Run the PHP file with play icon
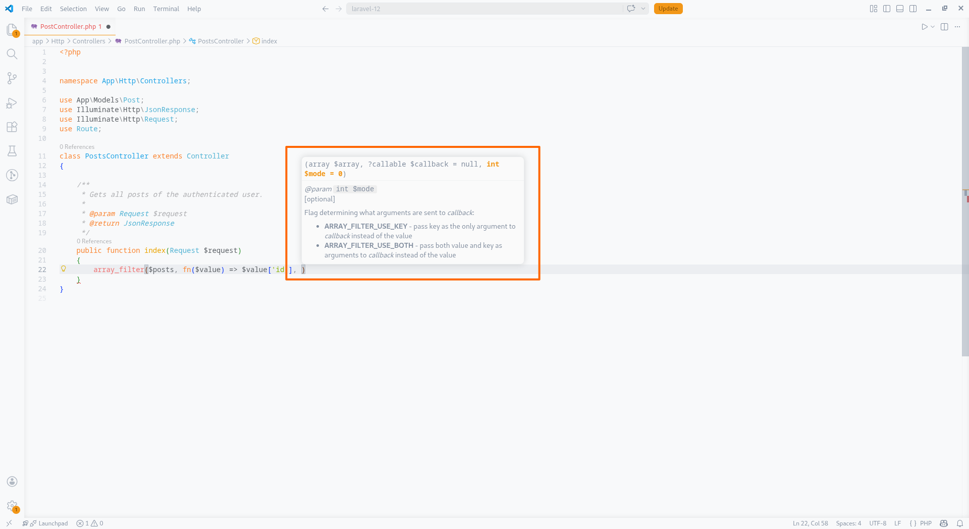This screenshot has width=969, height=529. (924, 27)
